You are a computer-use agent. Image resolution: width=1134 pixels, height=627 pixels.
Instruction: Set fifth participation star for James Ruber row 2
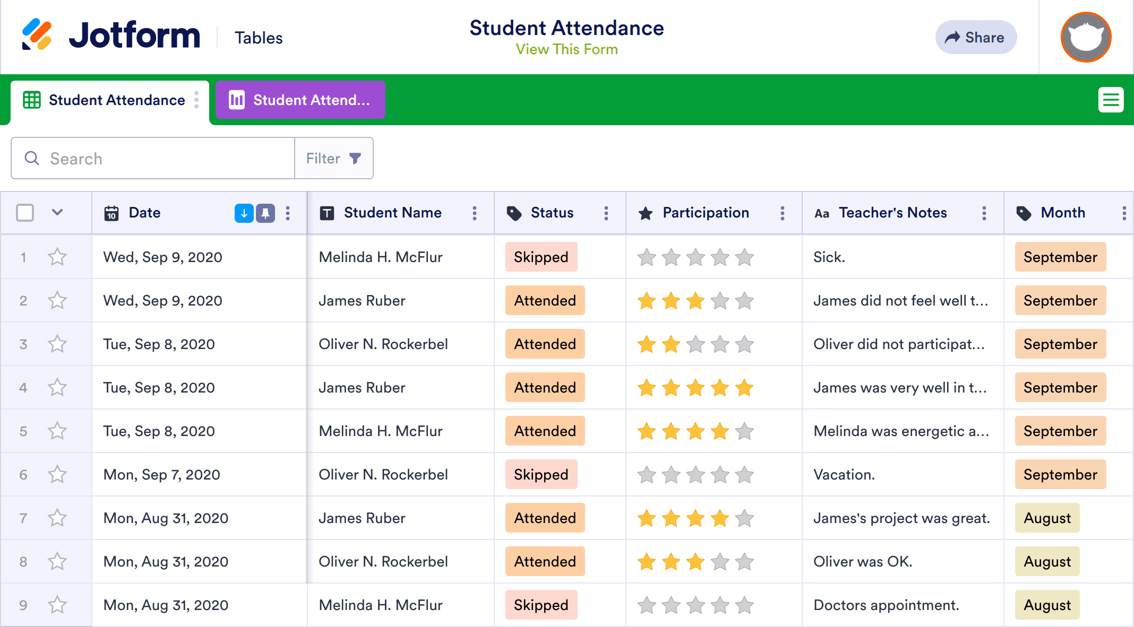pyautogui.click(x=744, y=301)
